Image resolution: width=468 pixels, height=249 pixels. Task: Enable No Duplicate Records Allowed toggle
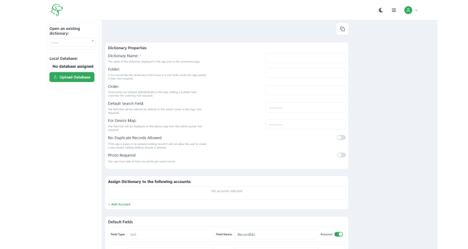coord(341,138)
